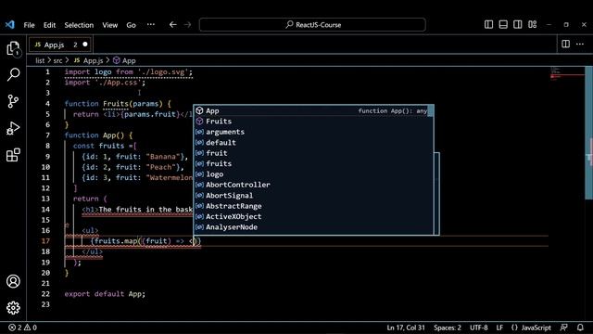Close the unsaved App.js tab dot
The image size is (593, 334).
pyautogui.click(x=85, y=45)
